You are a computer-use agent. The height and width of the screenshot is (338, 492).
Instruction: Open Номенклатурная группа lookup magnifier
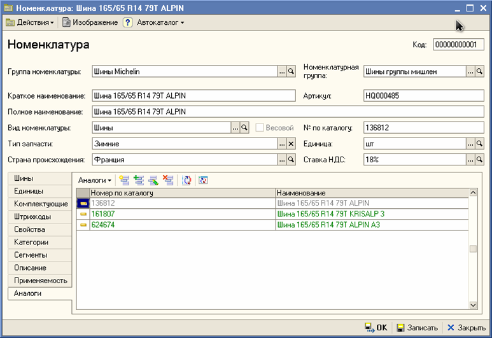tap(479, 71)
